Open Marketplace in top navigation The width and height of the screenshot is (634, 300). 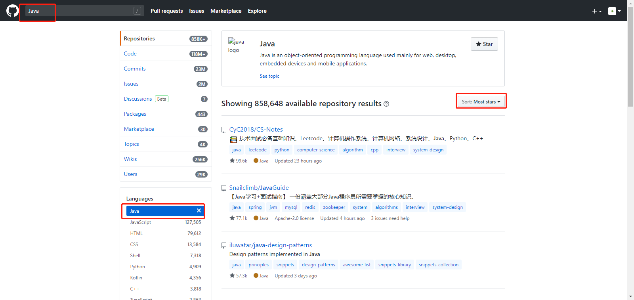tap(226, 11)
